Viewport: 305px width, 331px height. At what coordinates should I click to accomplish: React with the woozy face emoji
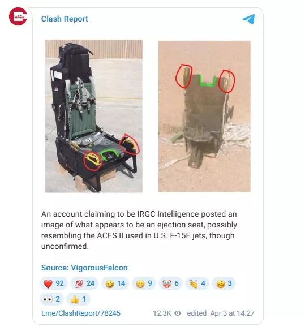224,283
